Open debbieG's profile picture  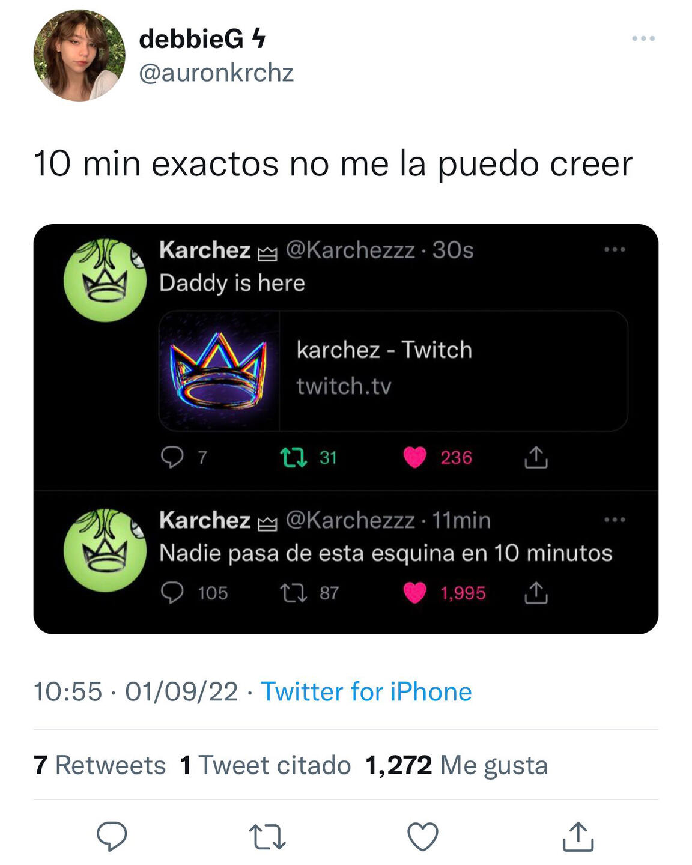pos(79,55)
